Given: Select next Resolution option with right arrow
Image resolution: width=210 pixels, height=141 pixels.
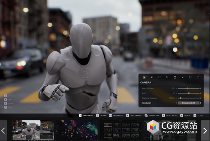Looking at the screenshot, I should 201,103.
